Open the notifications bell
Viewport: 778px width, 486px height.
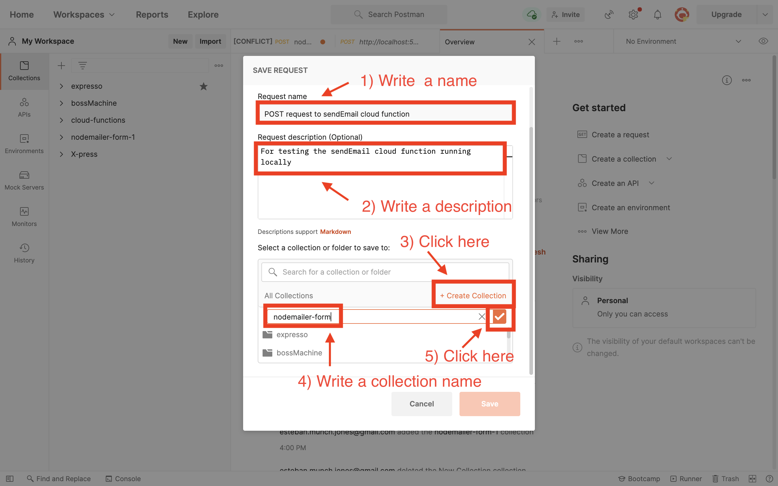point(657,15)
